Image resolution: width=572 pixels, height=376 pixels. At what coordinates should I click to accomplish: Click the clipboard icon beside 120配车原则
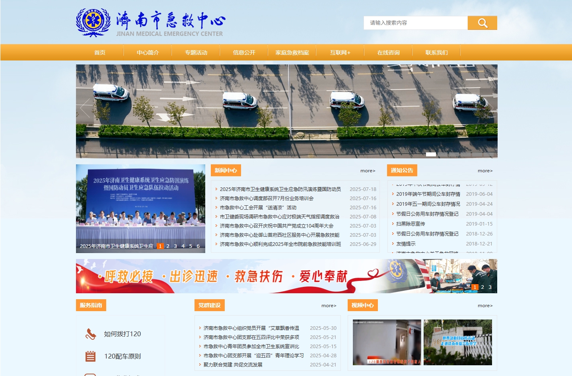[91, 356]
